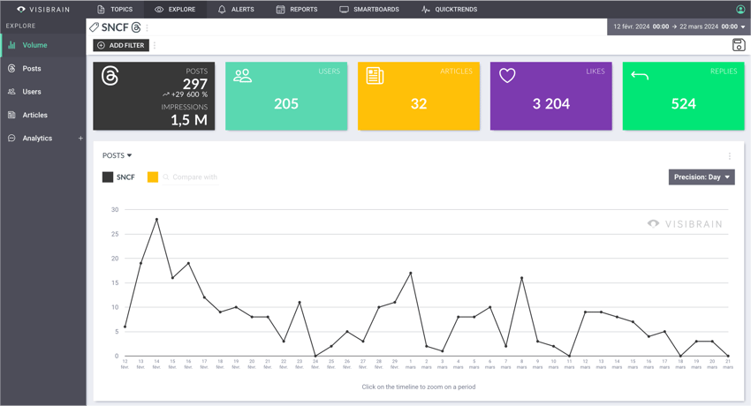Viewport: 751px width, 406px height.
Task: Select Analytics in the sidebar
Action: coord(37,139)
